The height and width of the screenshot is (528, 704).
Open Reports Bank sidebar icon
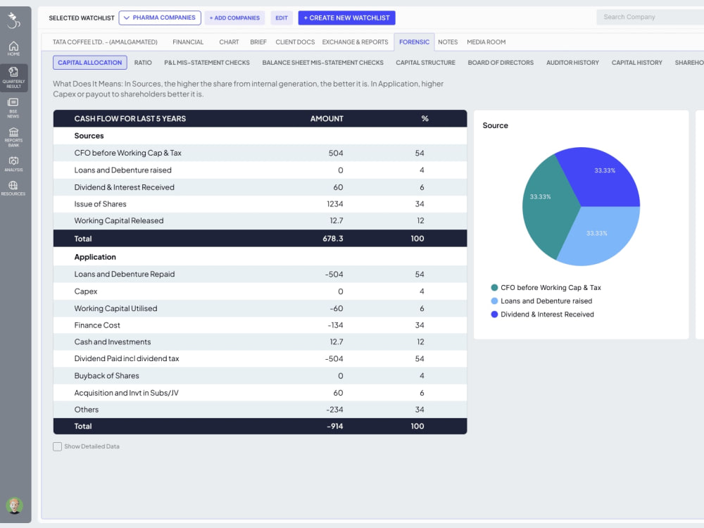click(x=13, y=137)
